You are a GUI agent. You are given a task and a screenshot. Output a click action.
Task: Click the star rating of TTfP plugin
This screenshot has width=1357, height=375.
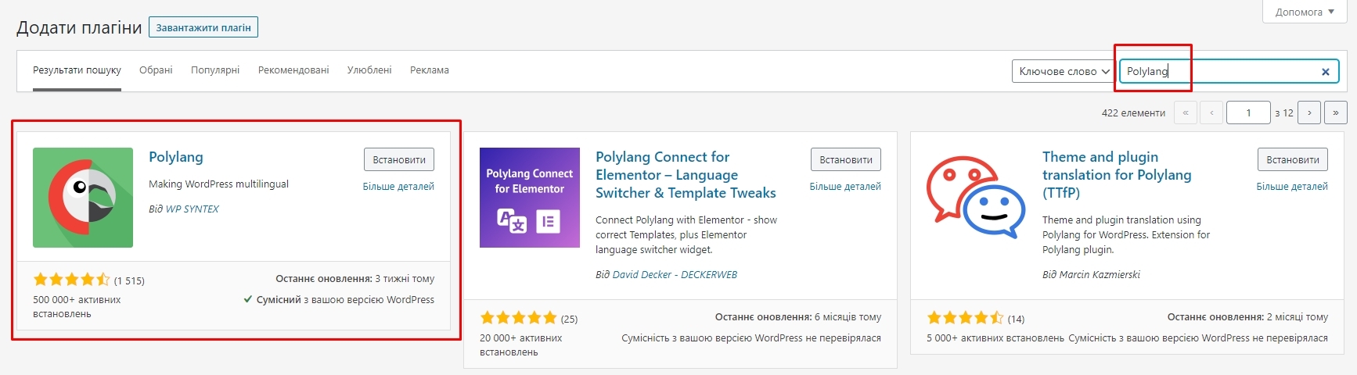965,318
